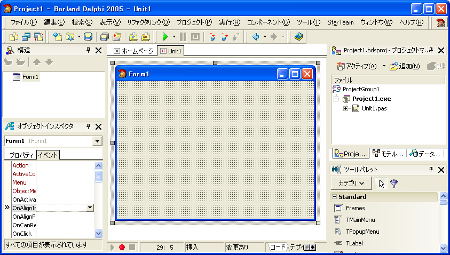Collapse the Standard palette category
Screen dimensions: 450x255
[334, 197]
